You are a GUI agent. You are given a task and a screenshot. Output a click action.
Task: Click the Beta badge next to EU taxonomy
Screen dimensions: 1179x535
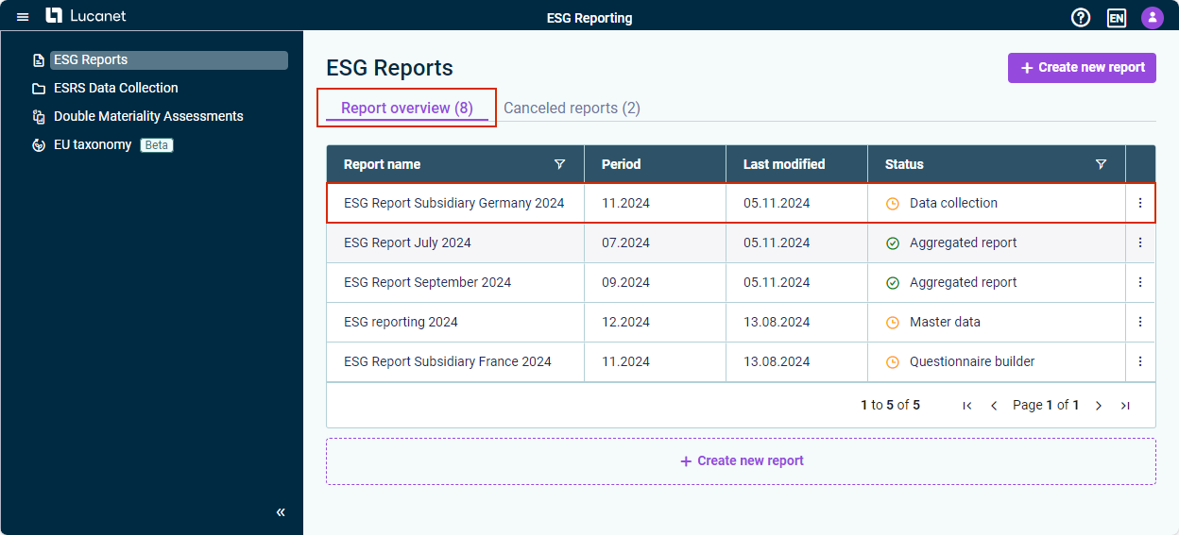tap(157, 145)
